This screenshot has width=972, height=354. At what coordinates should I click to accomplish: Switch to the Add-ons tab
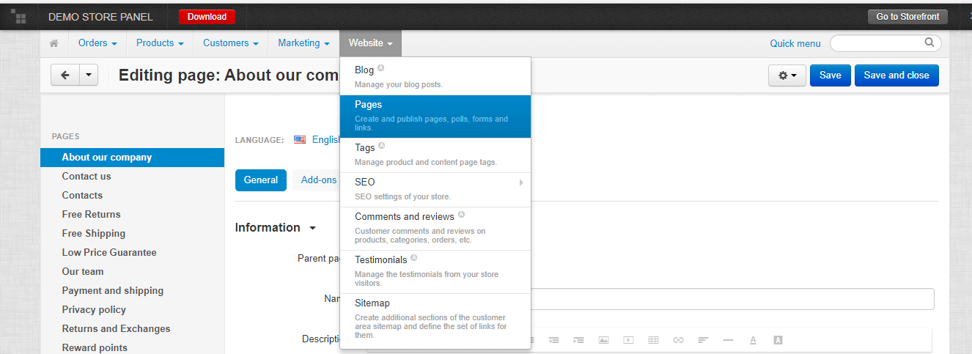[319, 180]
